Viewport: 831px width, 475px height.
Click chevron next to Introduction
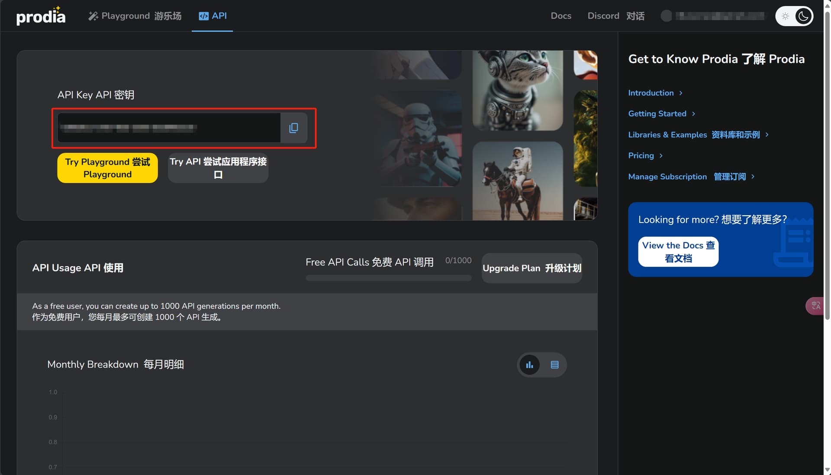pyautogui.click(x=681, y=93)
